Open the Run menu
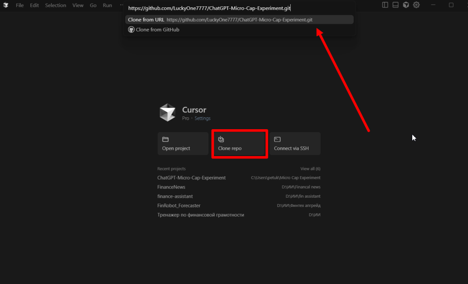468x284 pixels. [x=107, y=5]
